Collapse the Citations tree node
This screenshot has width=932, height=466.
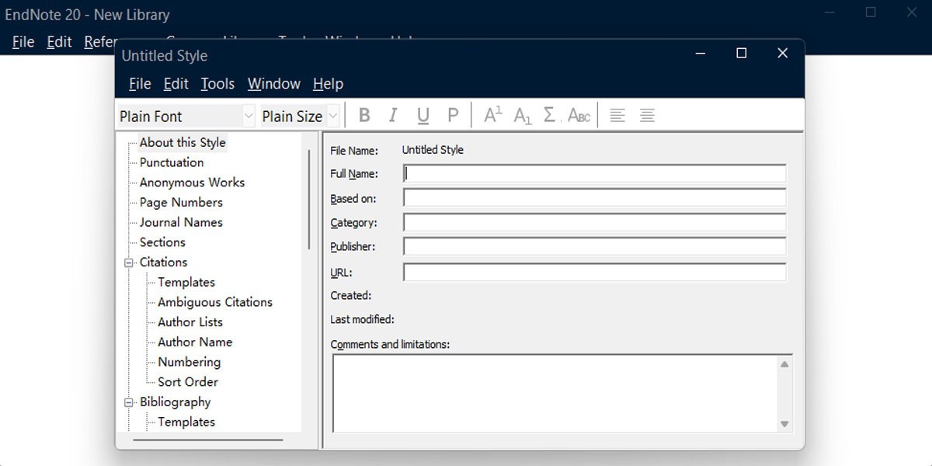pos(129,263)
